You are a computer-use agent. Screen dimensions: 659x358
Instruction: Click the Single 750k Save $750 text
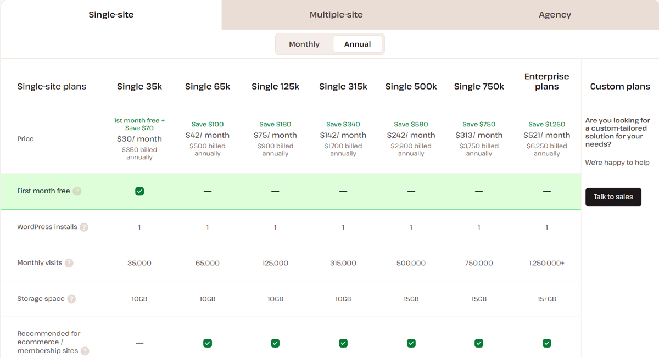point(479,124)
